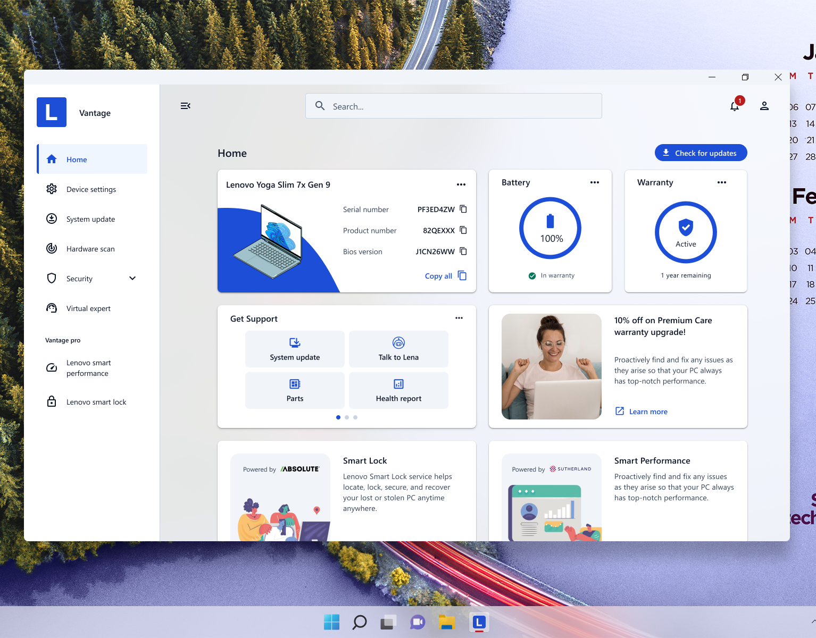Click Check for updates button
This screenshot has width=816, height=638.
click(701, 153)
